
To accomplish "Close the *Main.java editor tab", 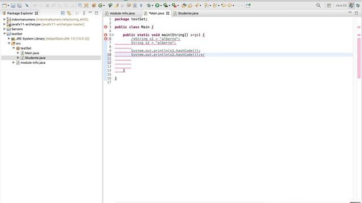I will [x=167, y=14].
